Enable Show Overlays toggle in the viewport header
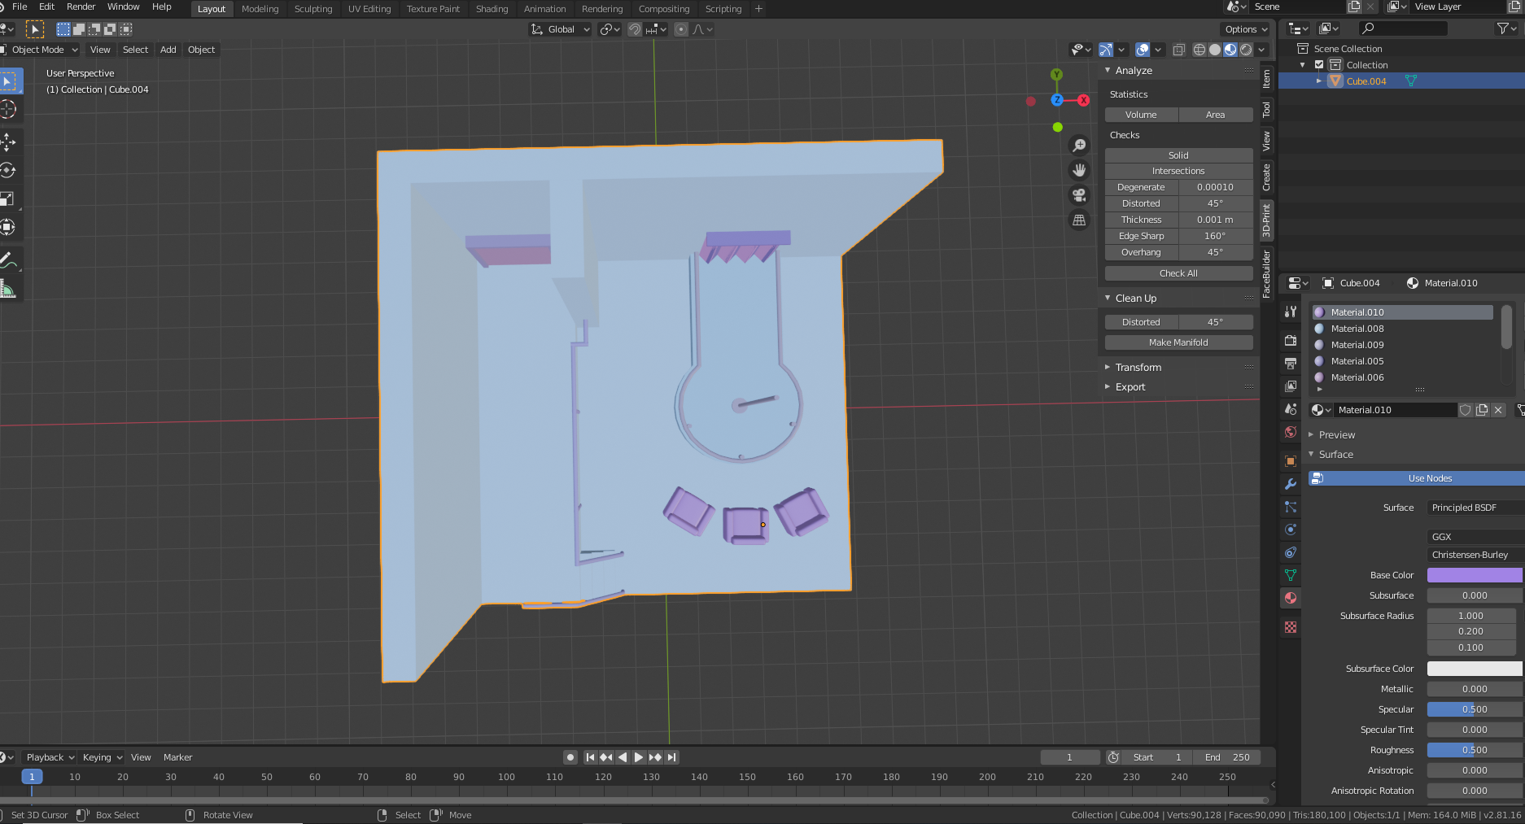The width and height of the screenshot is (1525, 824). pos(1143,49)
